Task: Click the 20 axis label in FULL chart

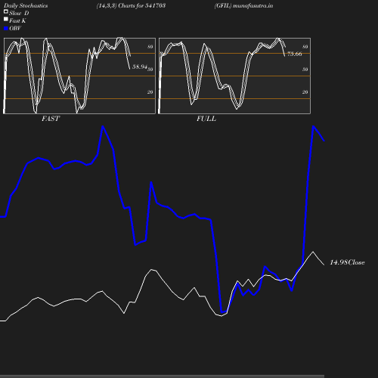Action: (x=305, y=92)
